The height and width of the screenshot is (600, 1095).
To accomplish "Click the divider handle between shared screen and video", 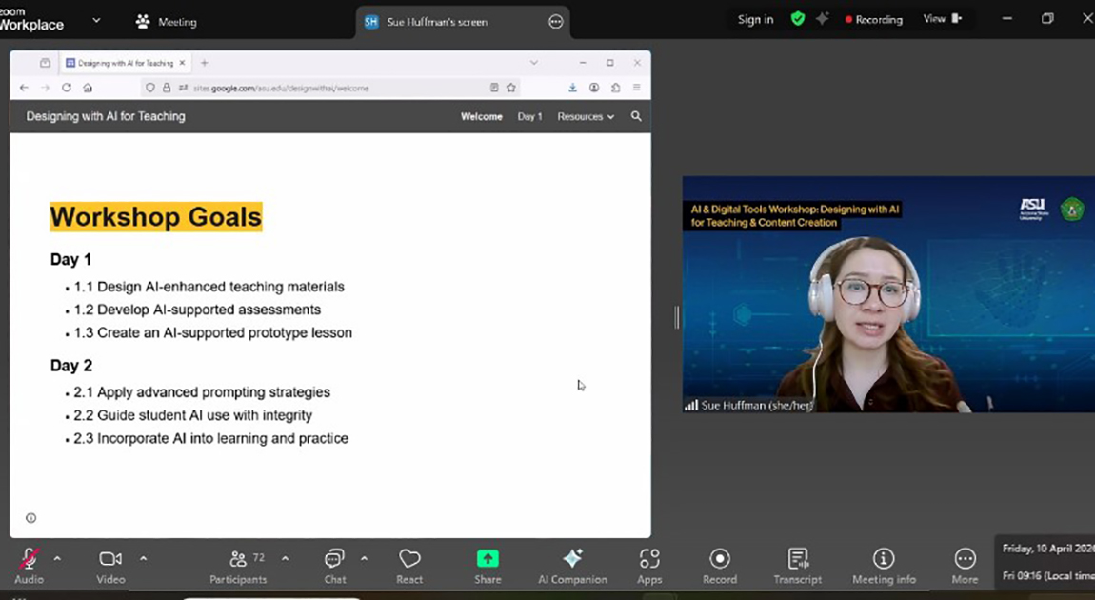I will (x=677, y=317).
